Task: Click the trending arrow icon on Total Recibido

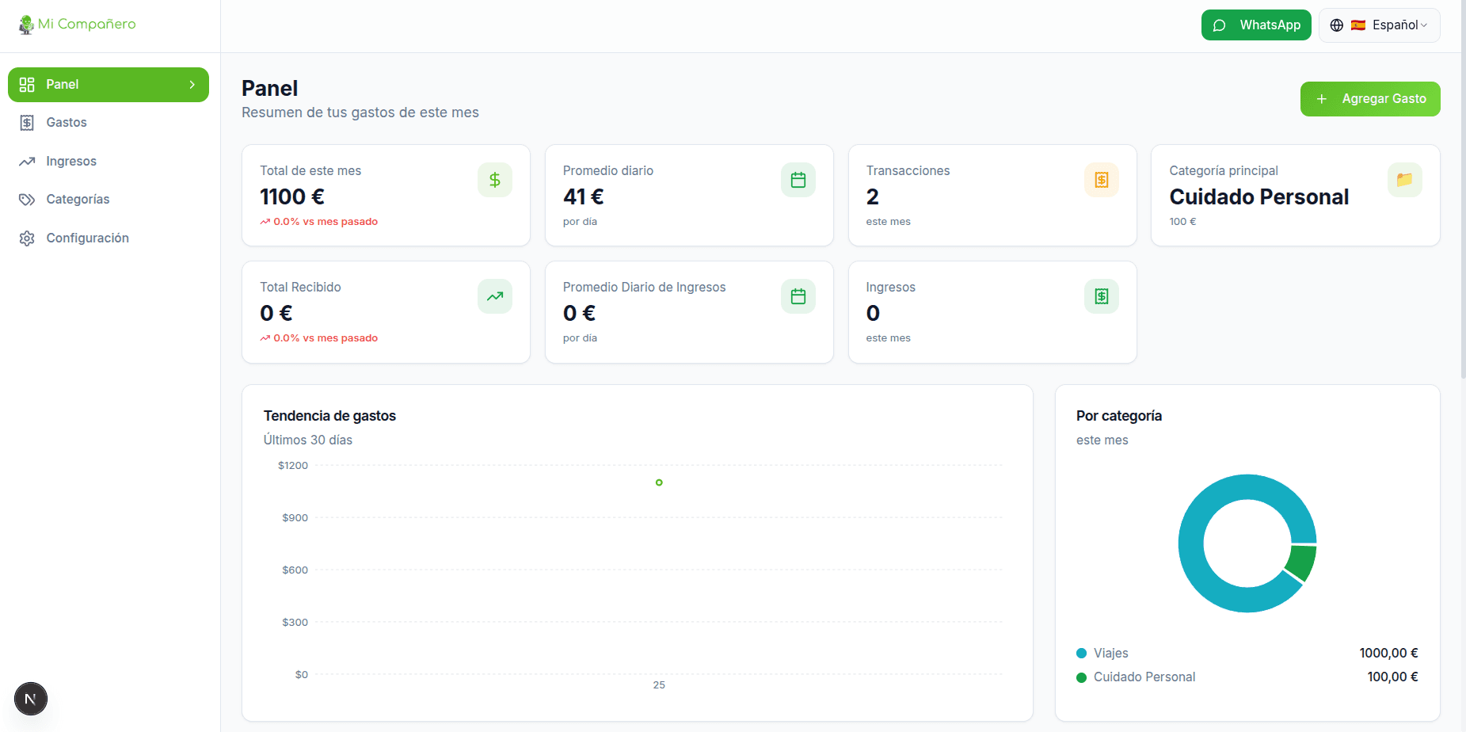Action: coord(494,296)
